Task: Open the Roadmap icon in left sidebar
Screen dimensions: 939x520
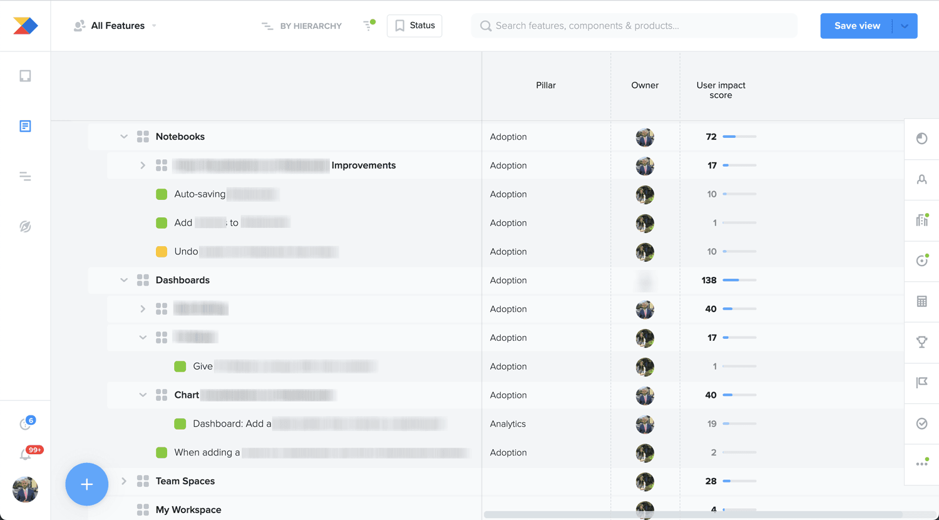Action: (x=25, y=177)
